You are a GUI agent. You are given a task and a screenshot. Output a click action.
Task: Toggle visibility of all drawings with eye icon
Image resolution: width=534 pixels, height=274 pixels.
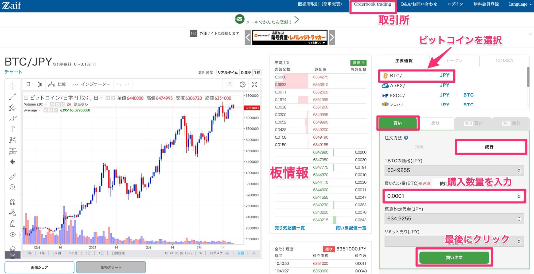(x=12, y=235)
